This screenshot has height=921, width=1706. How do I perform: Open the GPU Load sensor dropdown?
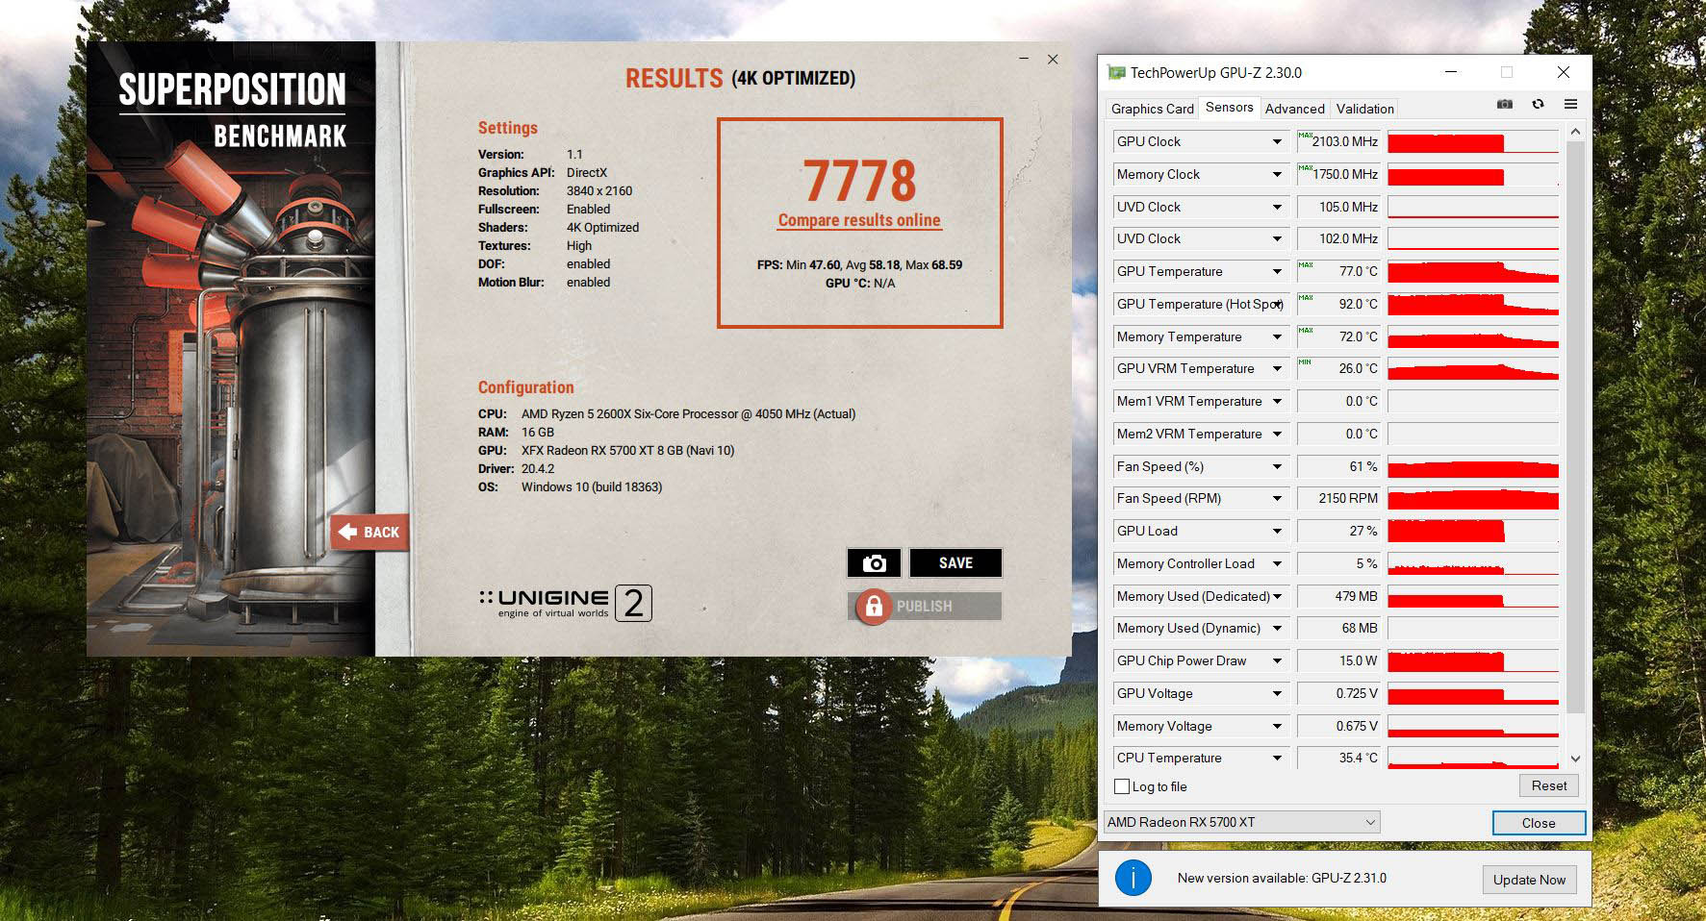point(1277,531)
